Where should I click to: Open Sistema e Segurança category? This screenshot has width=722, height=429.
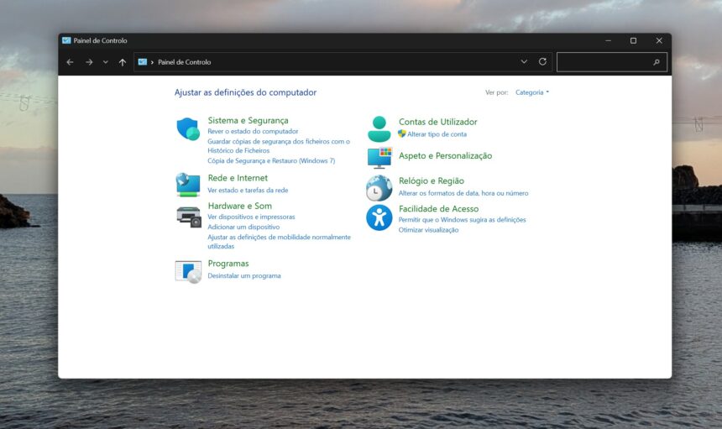(248, 121)
